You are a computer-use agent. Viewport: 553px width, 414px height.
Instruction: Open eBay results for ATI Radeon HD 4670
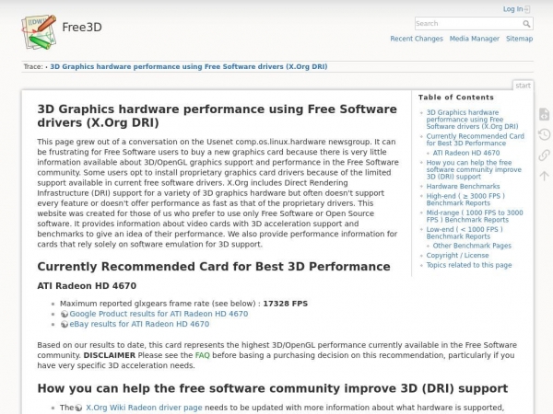pos(139,324)
